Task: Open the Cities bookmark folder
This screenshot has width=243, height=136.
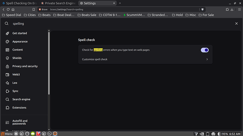Action: [x=30, y=15]
